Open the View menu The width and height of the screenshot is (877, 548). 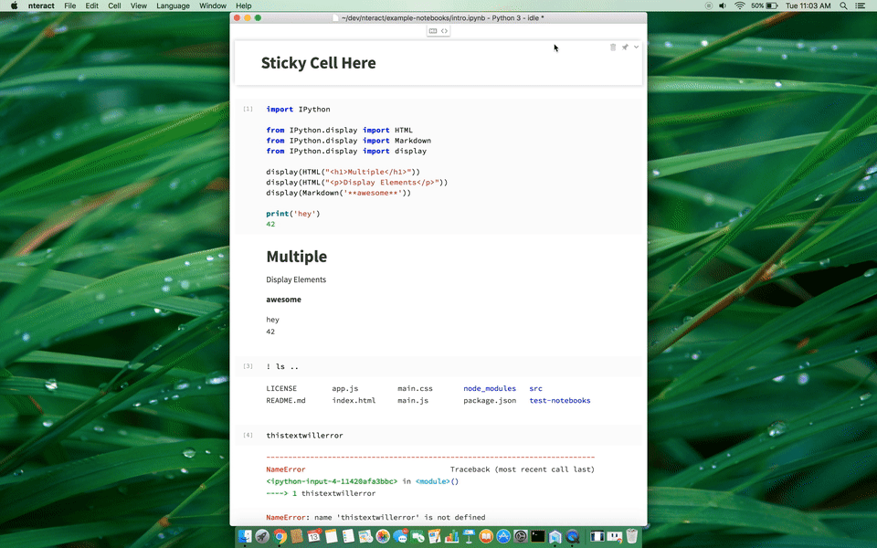[x=138, y=5]
